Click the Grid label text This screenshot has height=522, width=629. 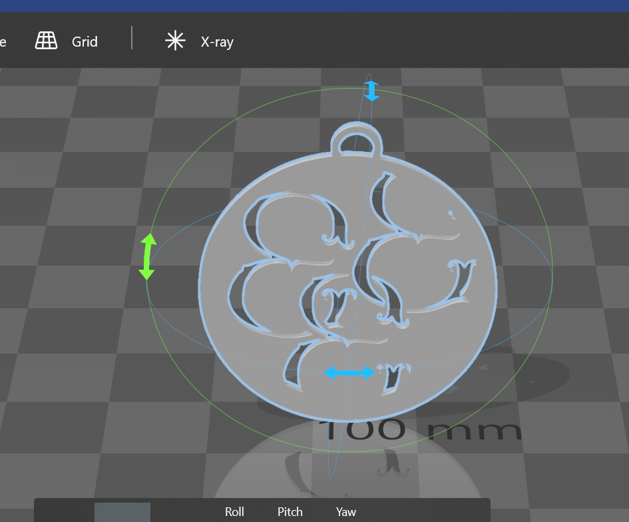pyautogui.click(x=85, y=42)
